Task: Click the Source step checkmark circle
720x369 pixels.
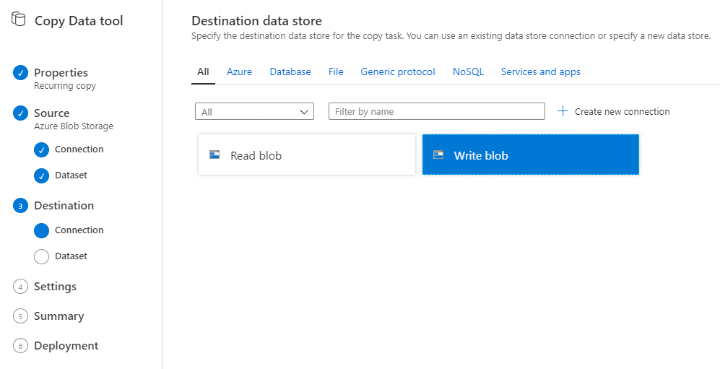Action: [x=21, y=113]
